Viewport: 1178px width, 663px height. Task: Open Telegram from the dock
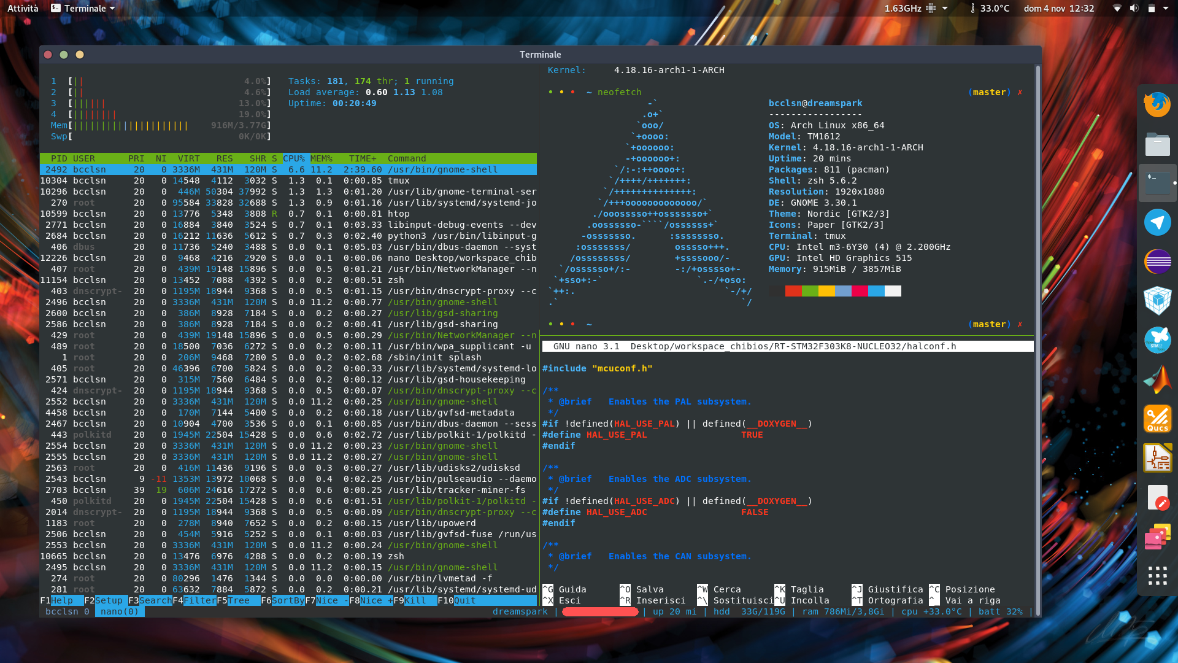tap(1157, 222)
